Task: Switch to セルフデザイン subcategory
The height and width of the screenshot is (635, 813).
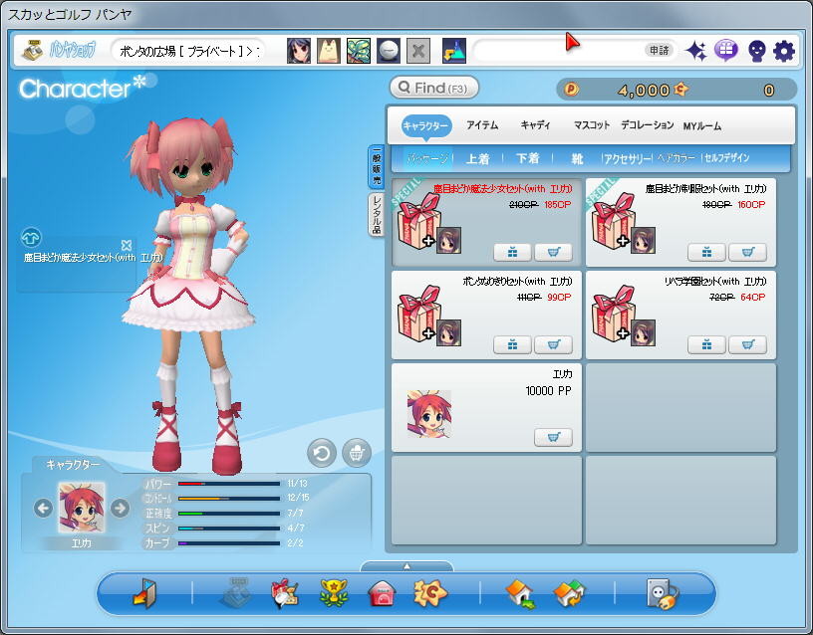Action: (726, 158)
